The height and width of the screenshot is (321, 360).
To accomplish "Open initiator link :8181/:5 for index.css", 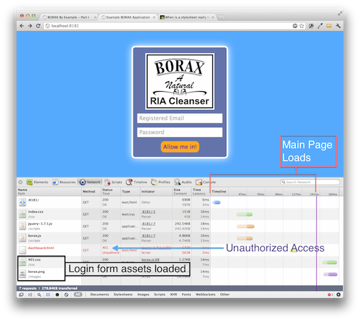I will (148, 212).
